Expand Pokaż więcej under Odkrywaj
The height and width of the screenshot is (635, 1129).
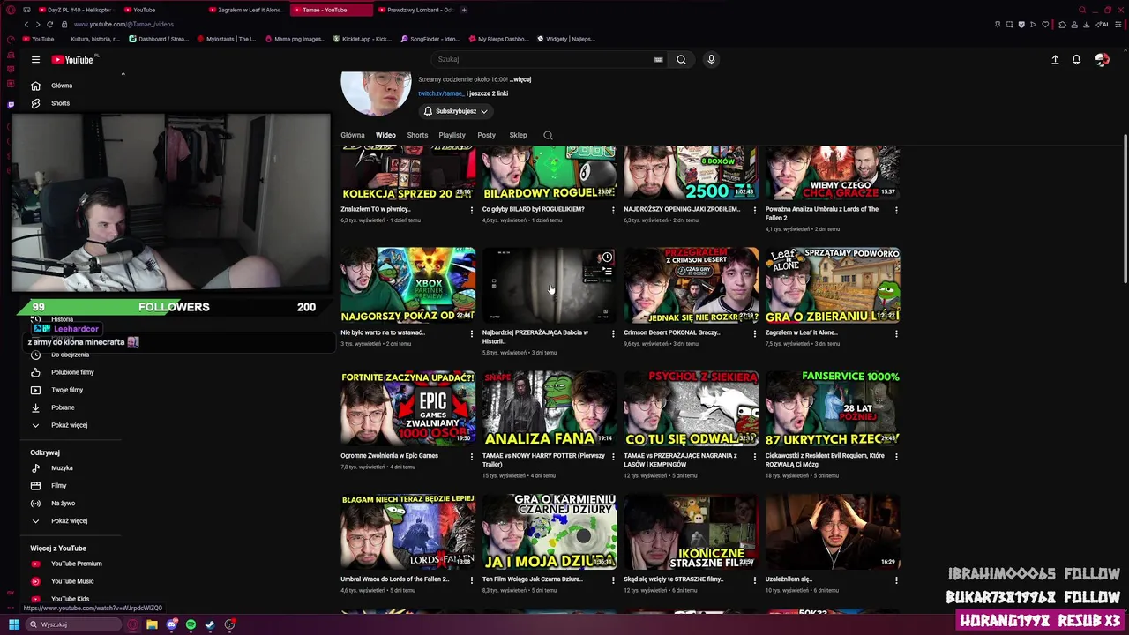[69, 521]
